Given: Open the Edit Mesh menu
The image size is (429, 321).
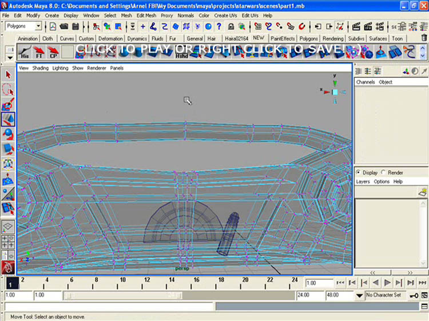Looking at the screenshot, I should pyautogui.click(x=145, y=15).
